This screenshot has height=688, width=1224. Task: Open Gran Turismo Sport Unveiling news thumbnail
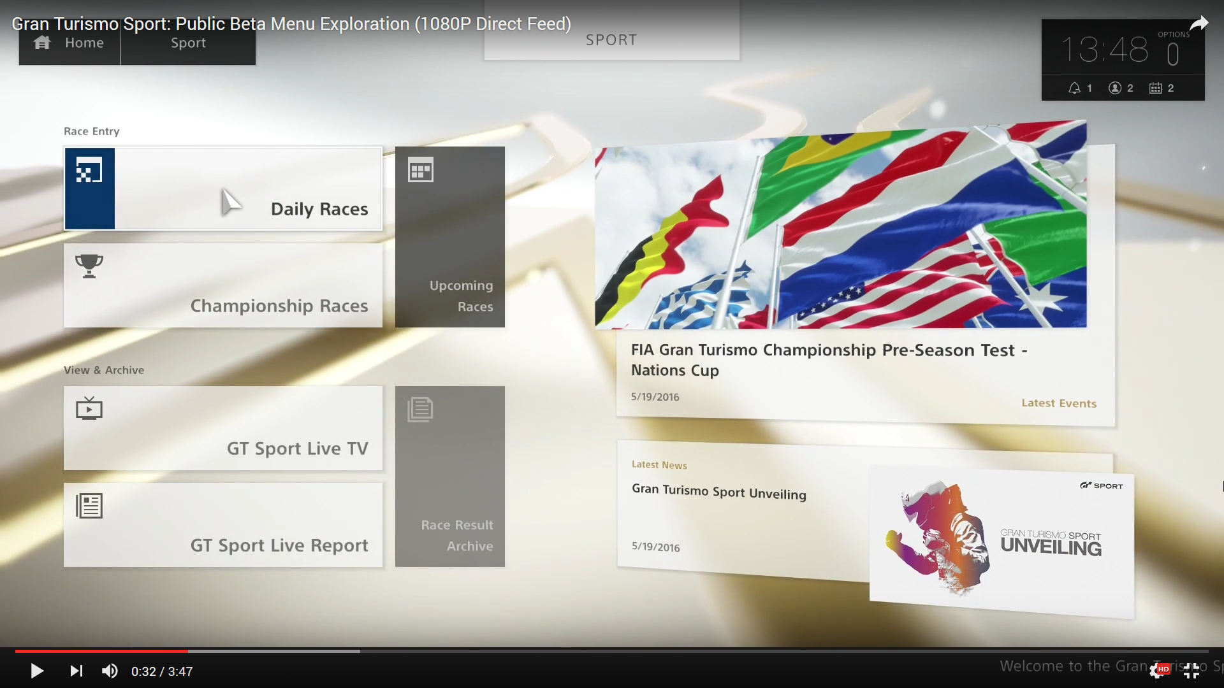point(1001,541)
